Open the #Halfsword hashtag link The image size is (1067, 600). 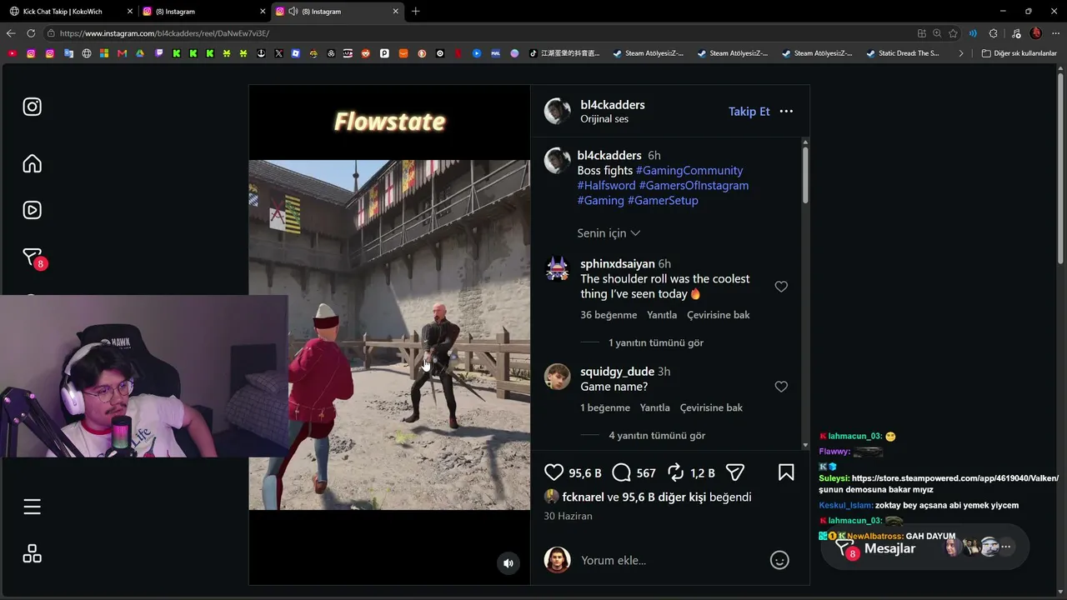606,186
